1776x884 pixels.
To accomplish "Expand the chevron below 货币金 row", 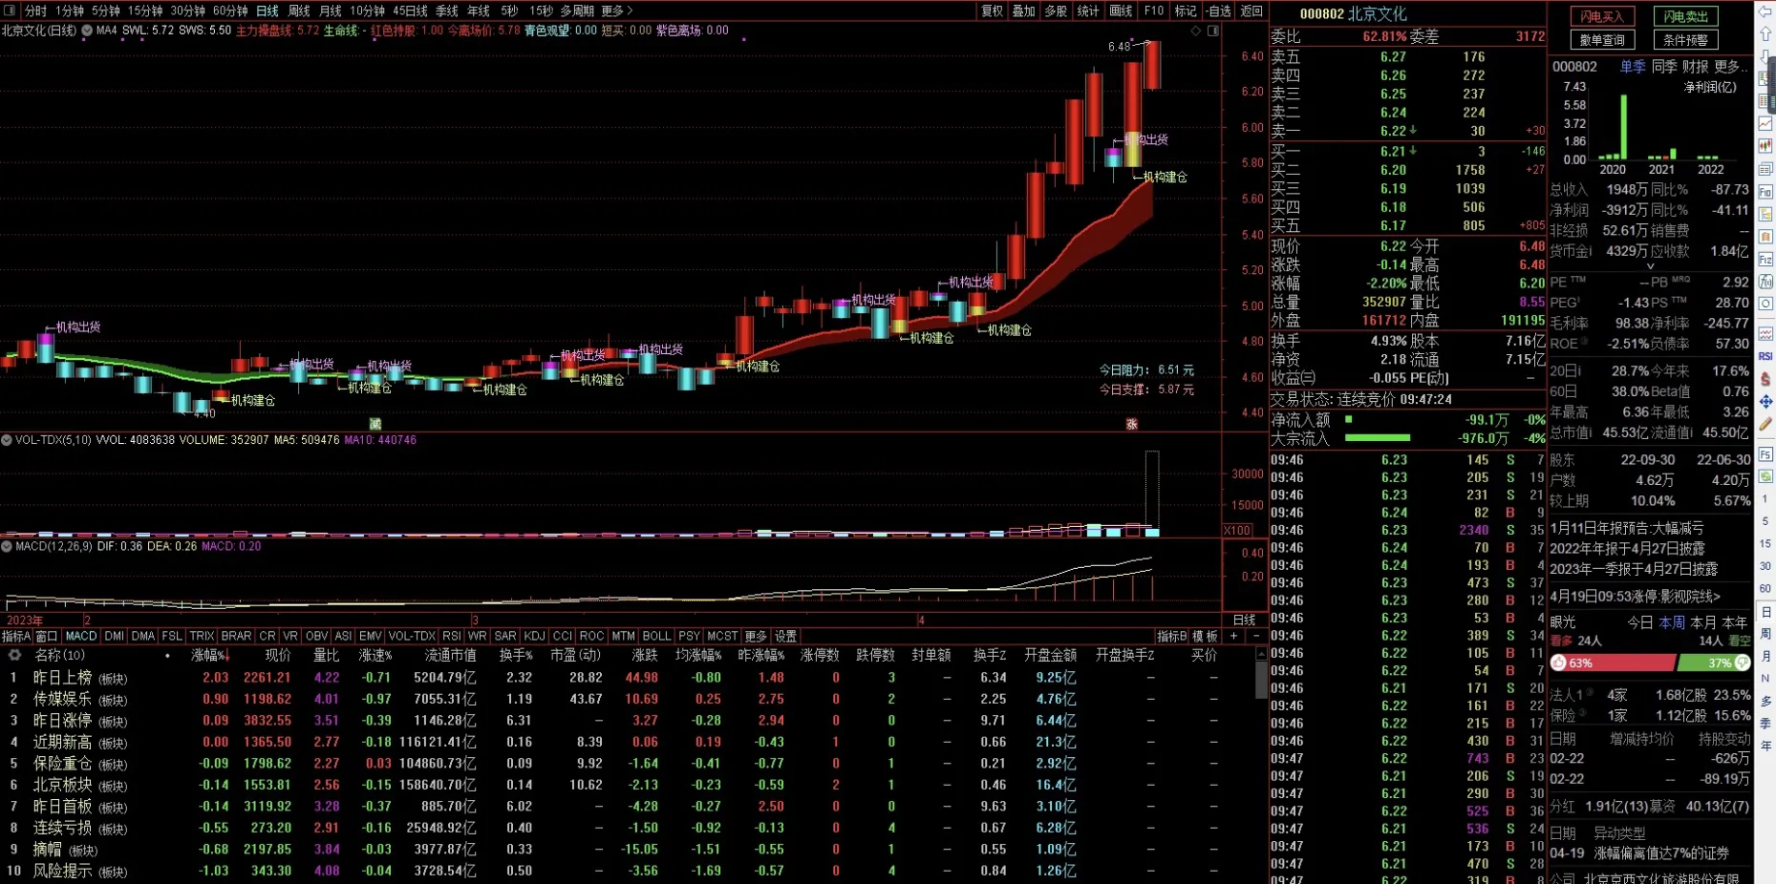I will 1650,266.
